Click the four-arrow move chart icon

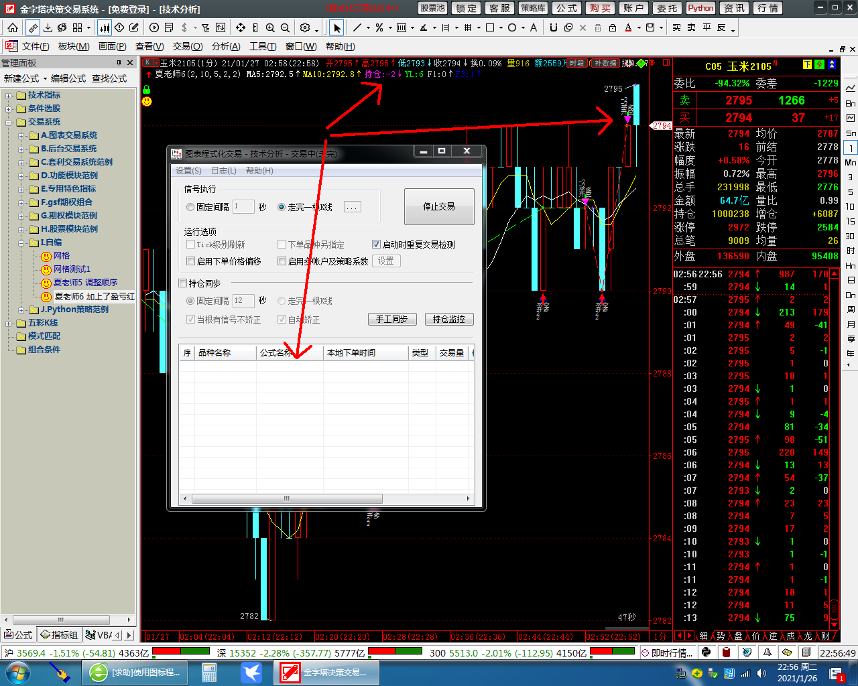click(x=241, y=27)
